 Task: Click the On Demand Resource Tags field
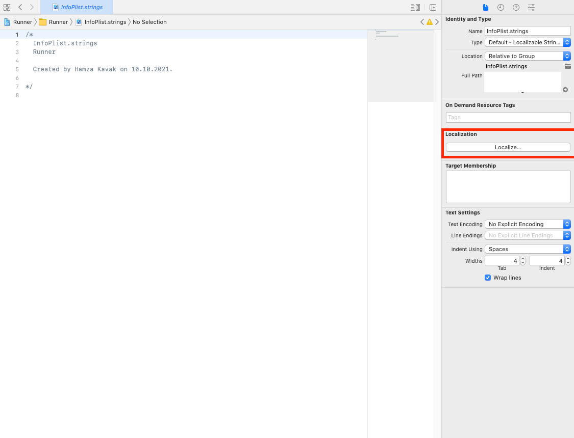508,117
